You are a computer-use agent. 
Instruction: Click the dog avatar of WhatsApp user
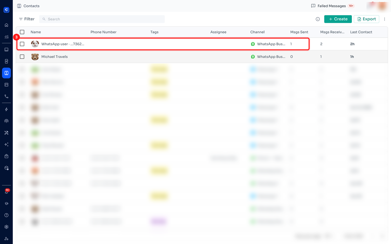35,44
